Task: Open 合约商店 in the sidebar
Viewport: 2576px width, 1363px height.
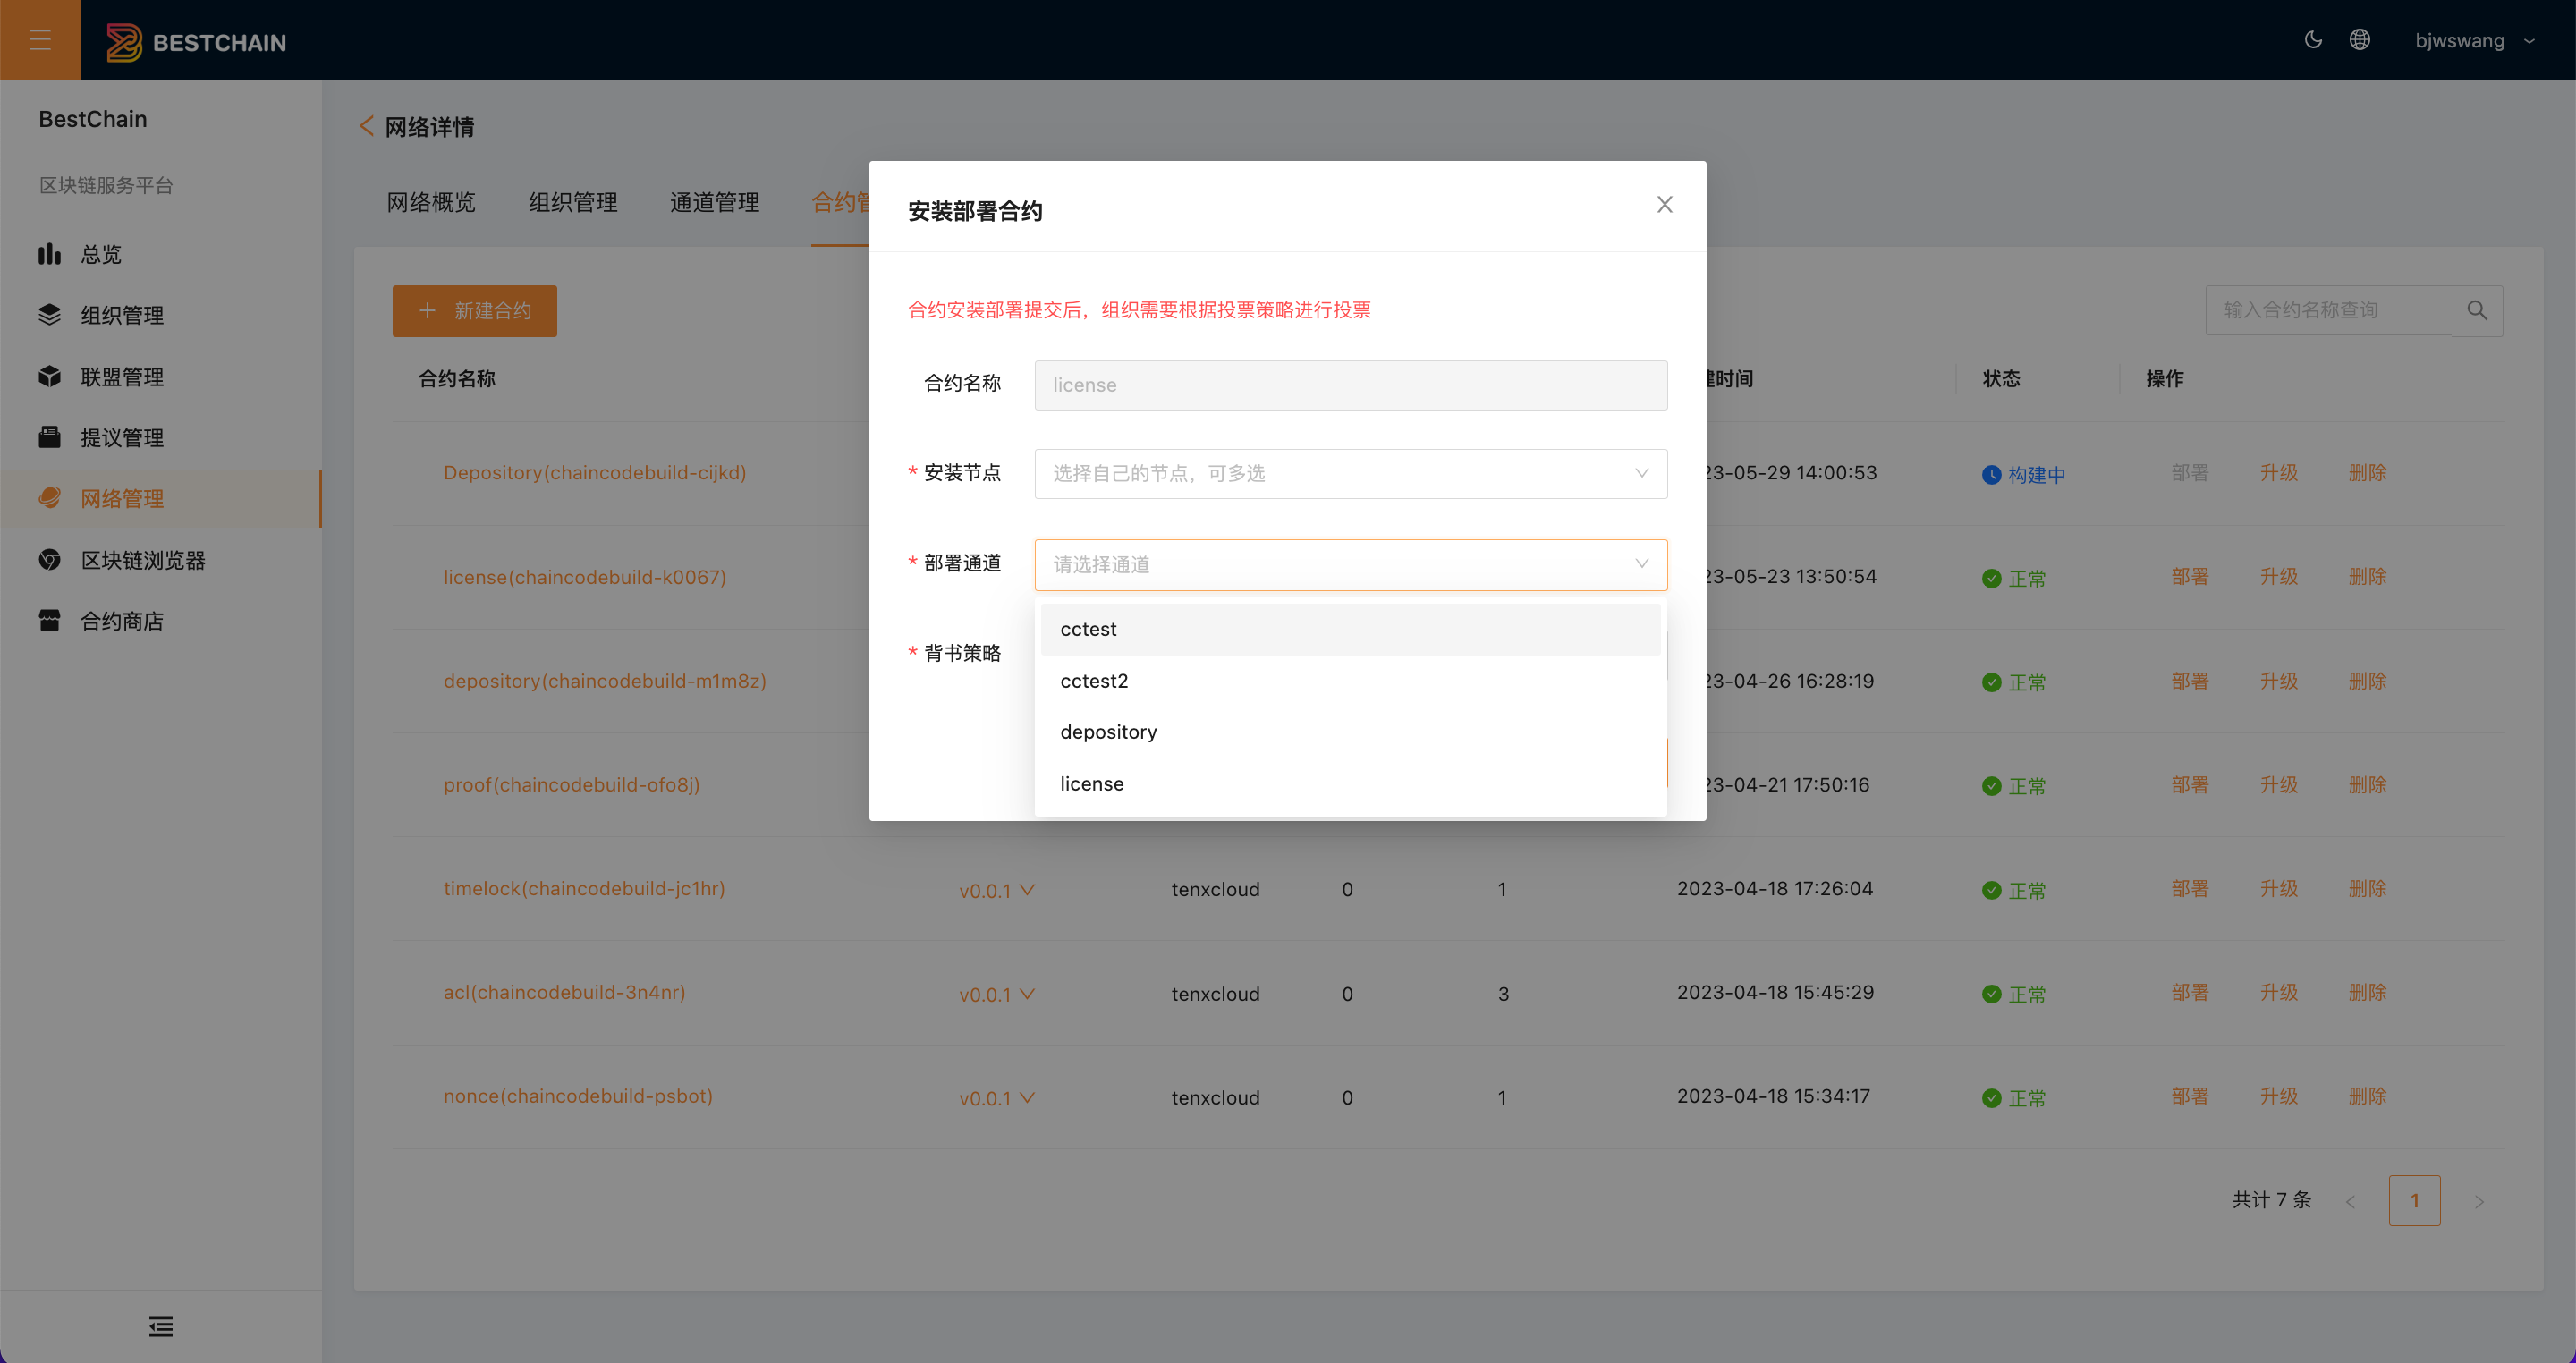Action: pos(160,621)
